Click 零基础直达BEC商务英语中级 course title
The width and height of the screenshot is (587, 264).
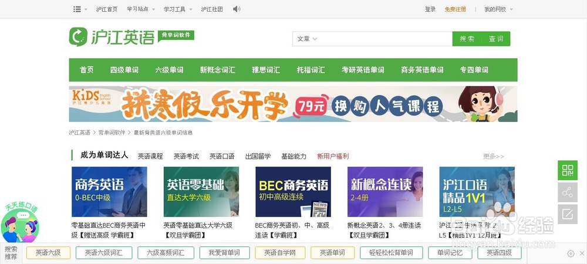click(x=109, y=231)
